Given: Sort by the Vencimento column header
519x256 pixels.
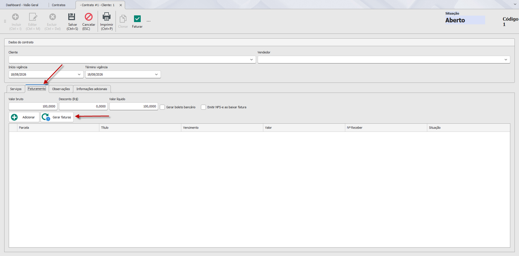Looking at the screenshot, I should pos(222,128).
